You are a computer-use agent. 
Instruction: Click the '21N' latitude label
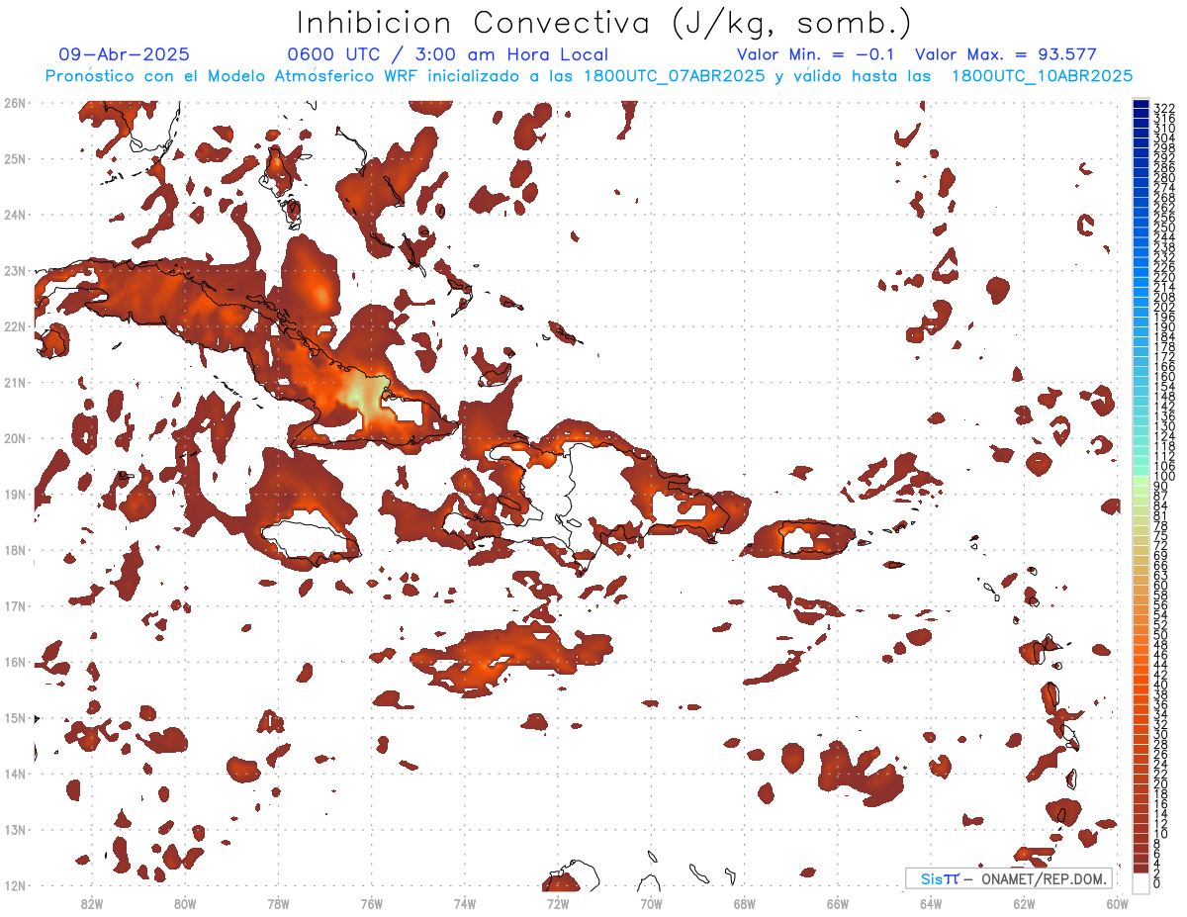pos(15,382)
